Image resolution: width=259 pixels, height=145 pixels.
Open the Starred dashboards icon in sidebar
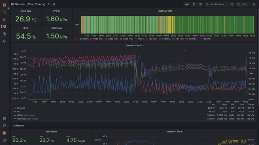point(4,19)
